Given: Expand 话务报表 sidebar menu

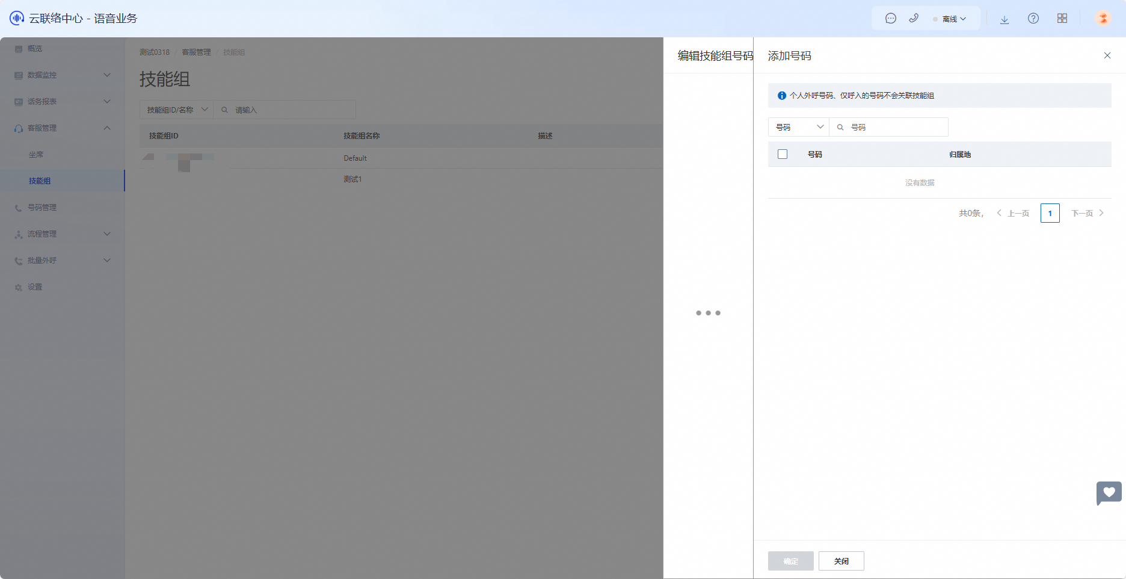Looking at the screenshot, I should (x=63, y=102).
